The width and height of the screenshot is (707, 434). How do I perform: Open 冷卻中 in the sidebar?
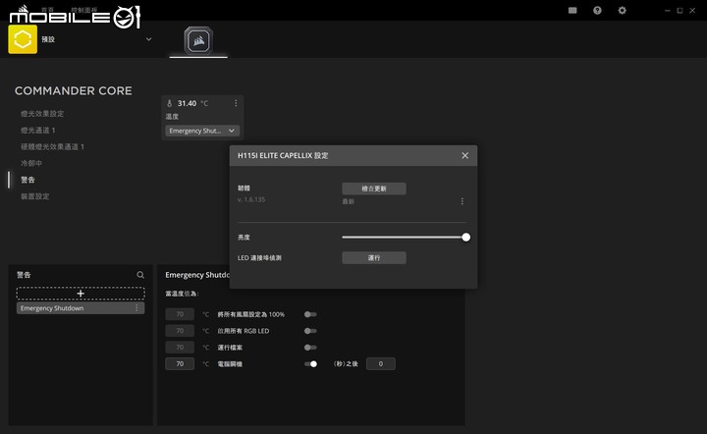(x=31, y=163)
